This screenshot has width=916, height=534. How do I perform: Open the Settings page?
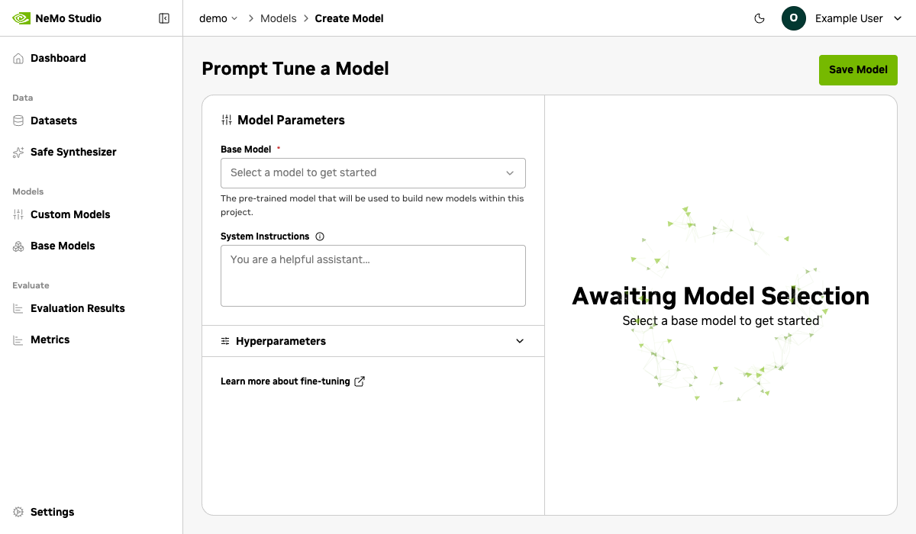coord(52,512)
